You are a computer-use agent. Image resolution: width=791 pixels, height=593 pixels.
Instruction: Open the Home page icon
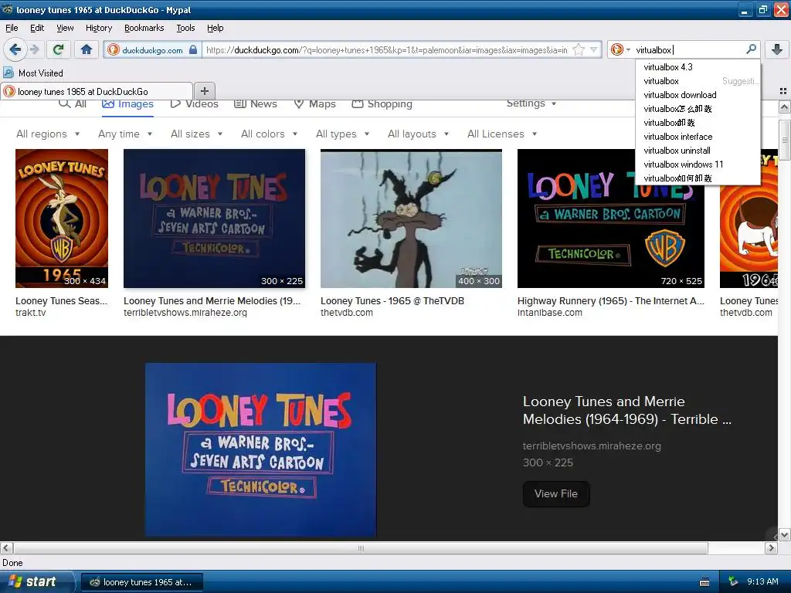click(87, 49)
